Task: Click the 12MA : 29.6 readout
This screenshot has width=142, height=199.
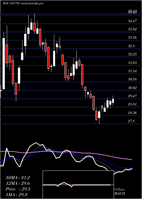Action: click(x=18, y=183)
